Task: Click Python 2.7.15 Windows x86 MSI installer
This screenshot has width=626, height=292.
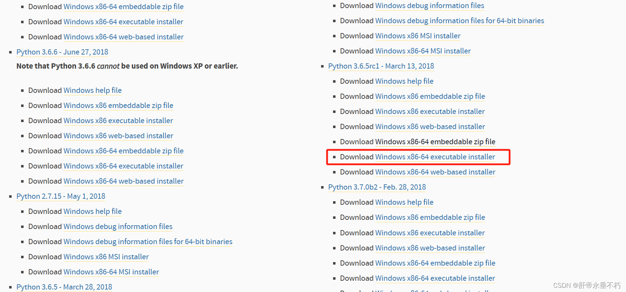Action: pyautogui.click(x=106, y=257)
